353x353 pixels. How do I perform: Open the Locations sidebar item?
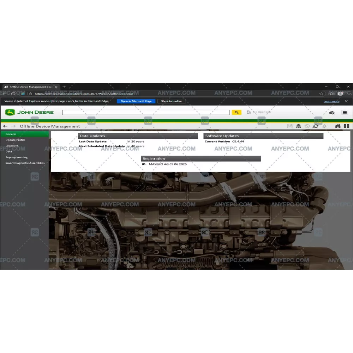coord(12,145)
